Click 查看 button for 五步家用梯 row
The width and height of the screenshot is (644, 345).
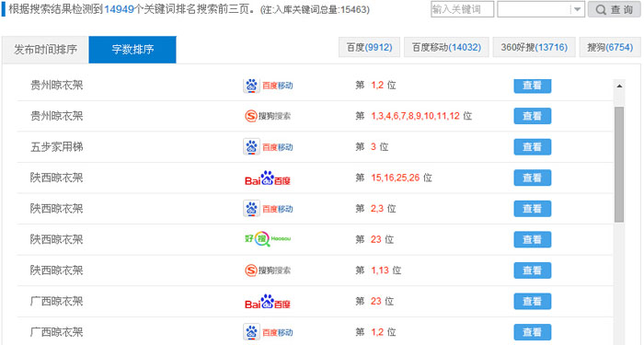[533, 147]
